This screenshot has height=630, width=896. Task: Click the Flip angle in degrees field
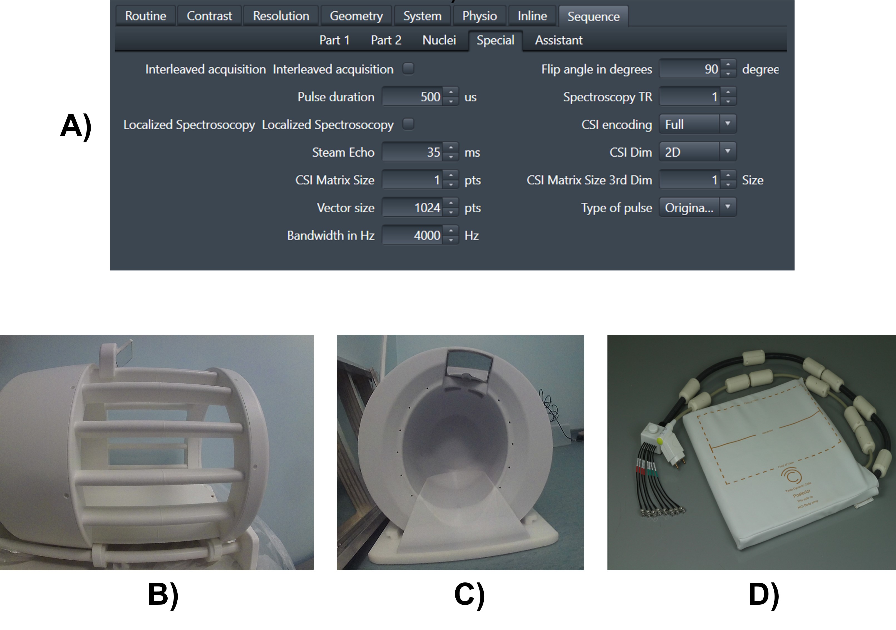click(690, 69)
